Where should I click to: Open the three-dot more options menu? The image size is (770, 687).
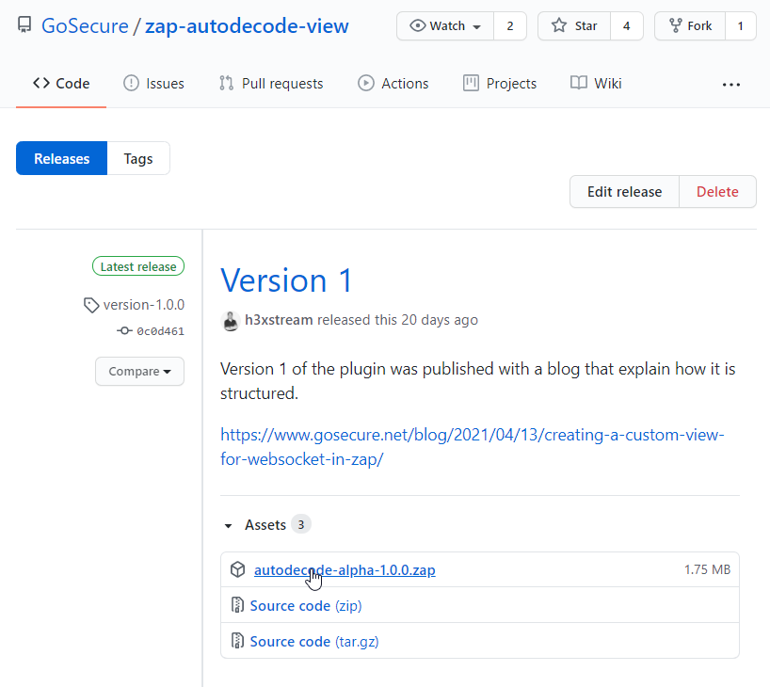pos(730,85)
